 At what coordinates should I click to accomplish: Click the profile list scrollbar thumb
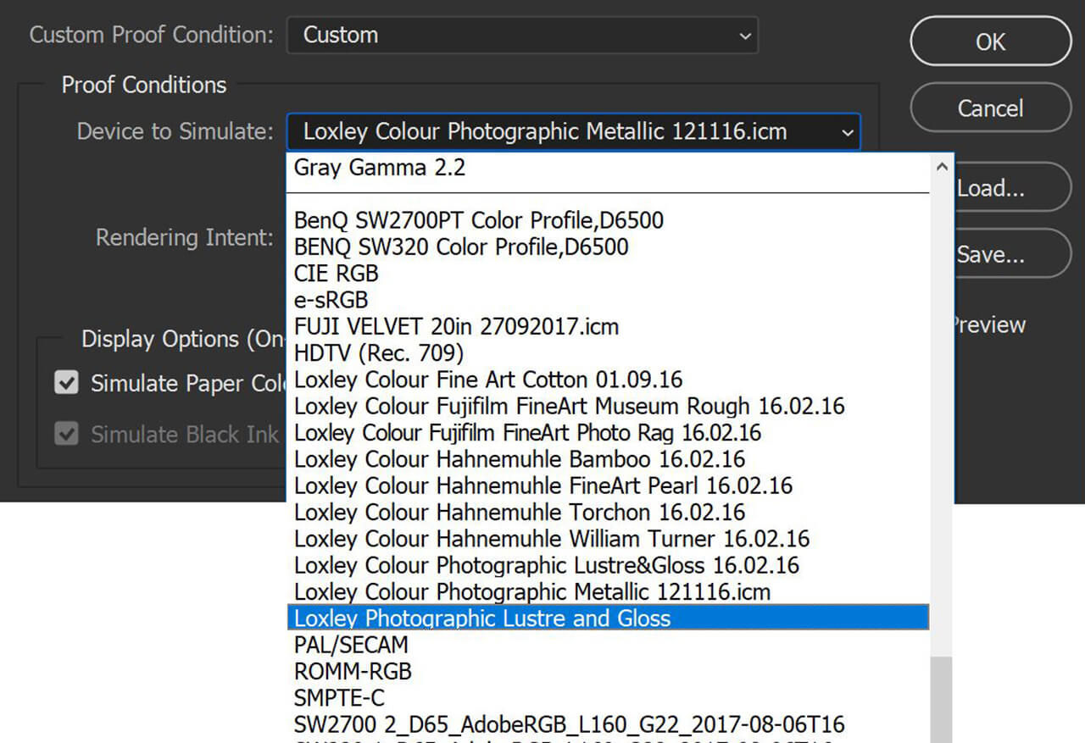coord(941,699)
